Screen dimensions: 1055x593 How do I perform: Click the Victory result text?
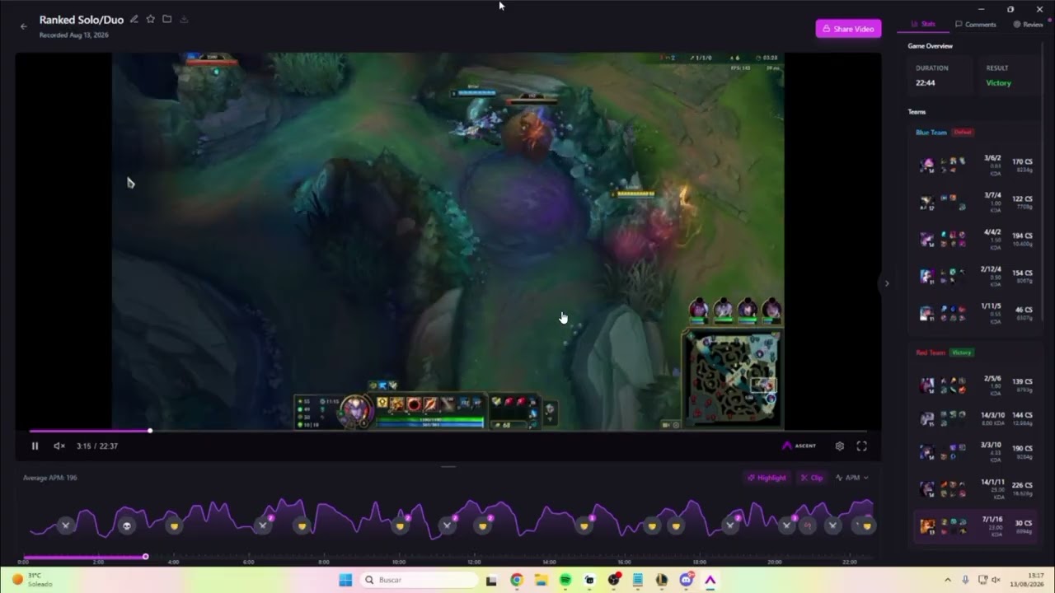point(998,83)
